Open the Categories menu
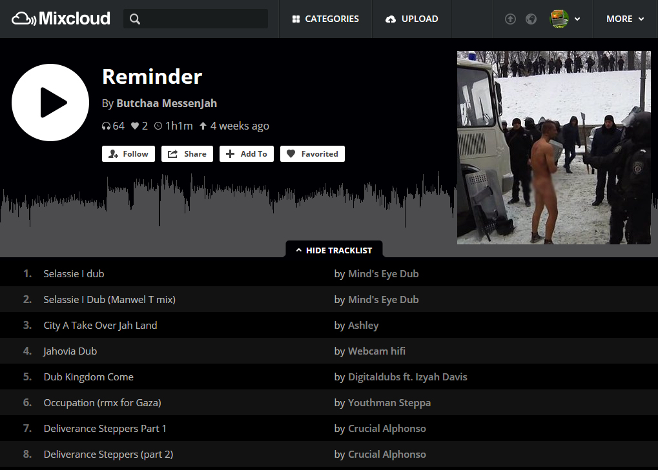Image resolution: width=658 pixels, height=470 pixels. point(325,19)
